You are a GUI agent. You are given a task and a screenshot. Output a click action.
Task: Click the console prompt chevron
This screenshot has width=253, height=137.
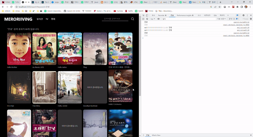click(x=143, y=38)
